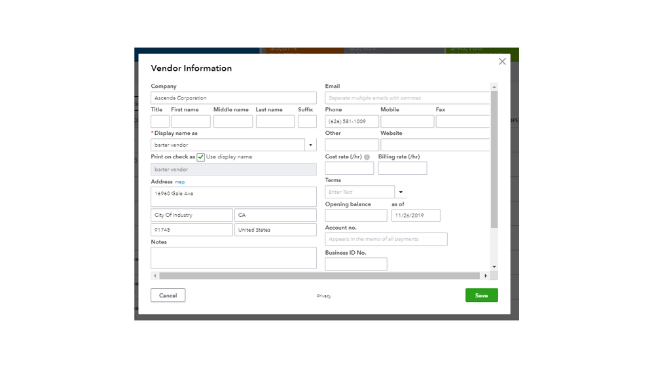Click the United States country field
This screenshot has width=654, height=368.
click(276, 229)
